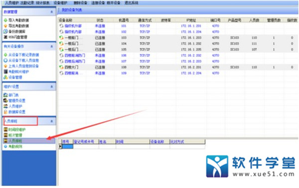Click the icon beside machine 109 device
This screenshot has width=299, height=188.
61,73
